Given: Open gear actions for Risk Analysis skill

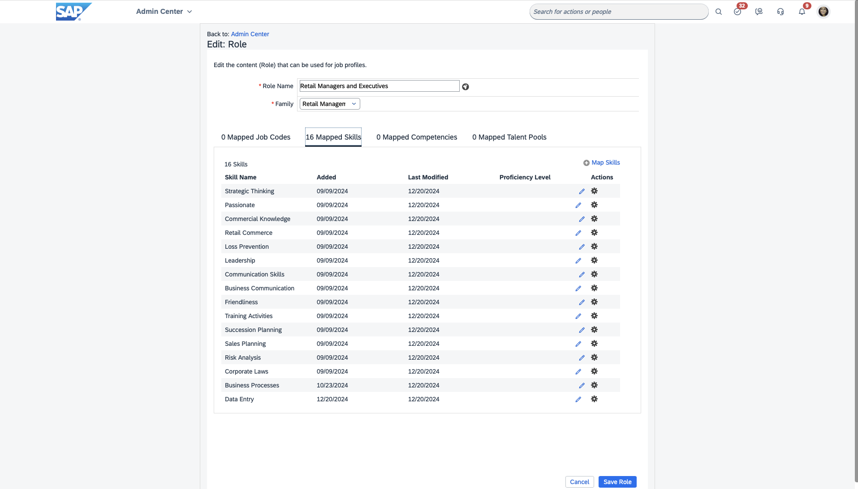Looking at the screenshot, I should point(594,357).
